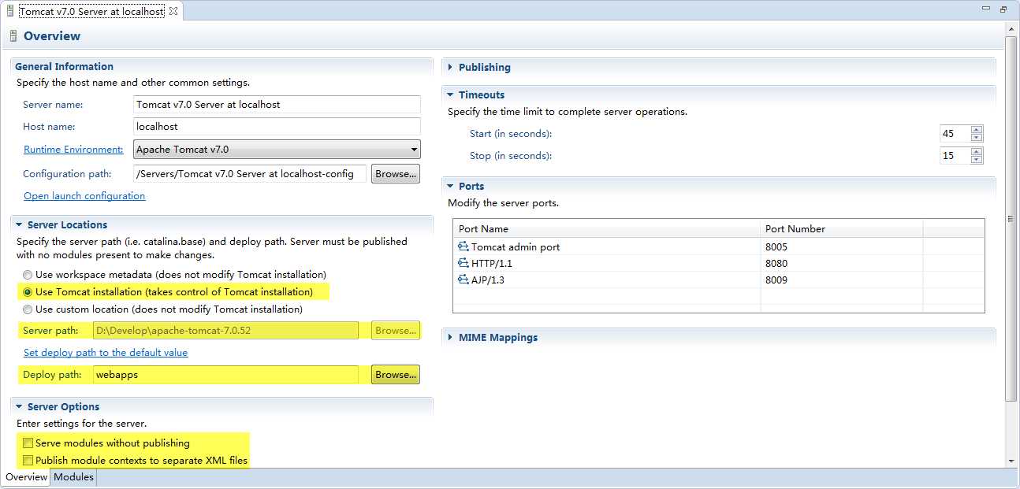Collapse the Server Options section

[x=19, y=407]
